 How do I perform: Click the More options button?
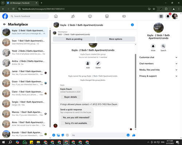[x=115, y=39]
